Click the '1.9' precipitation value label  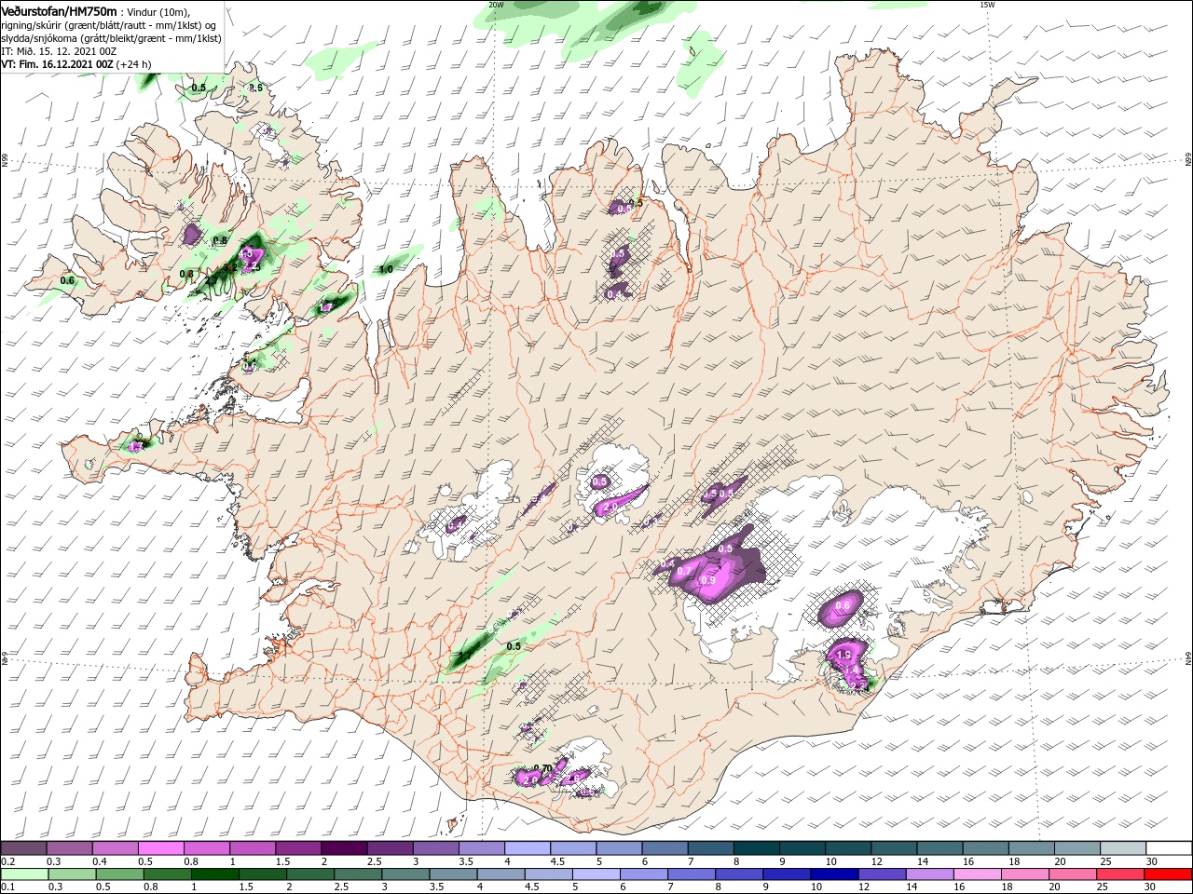click(x=844, y=656)
